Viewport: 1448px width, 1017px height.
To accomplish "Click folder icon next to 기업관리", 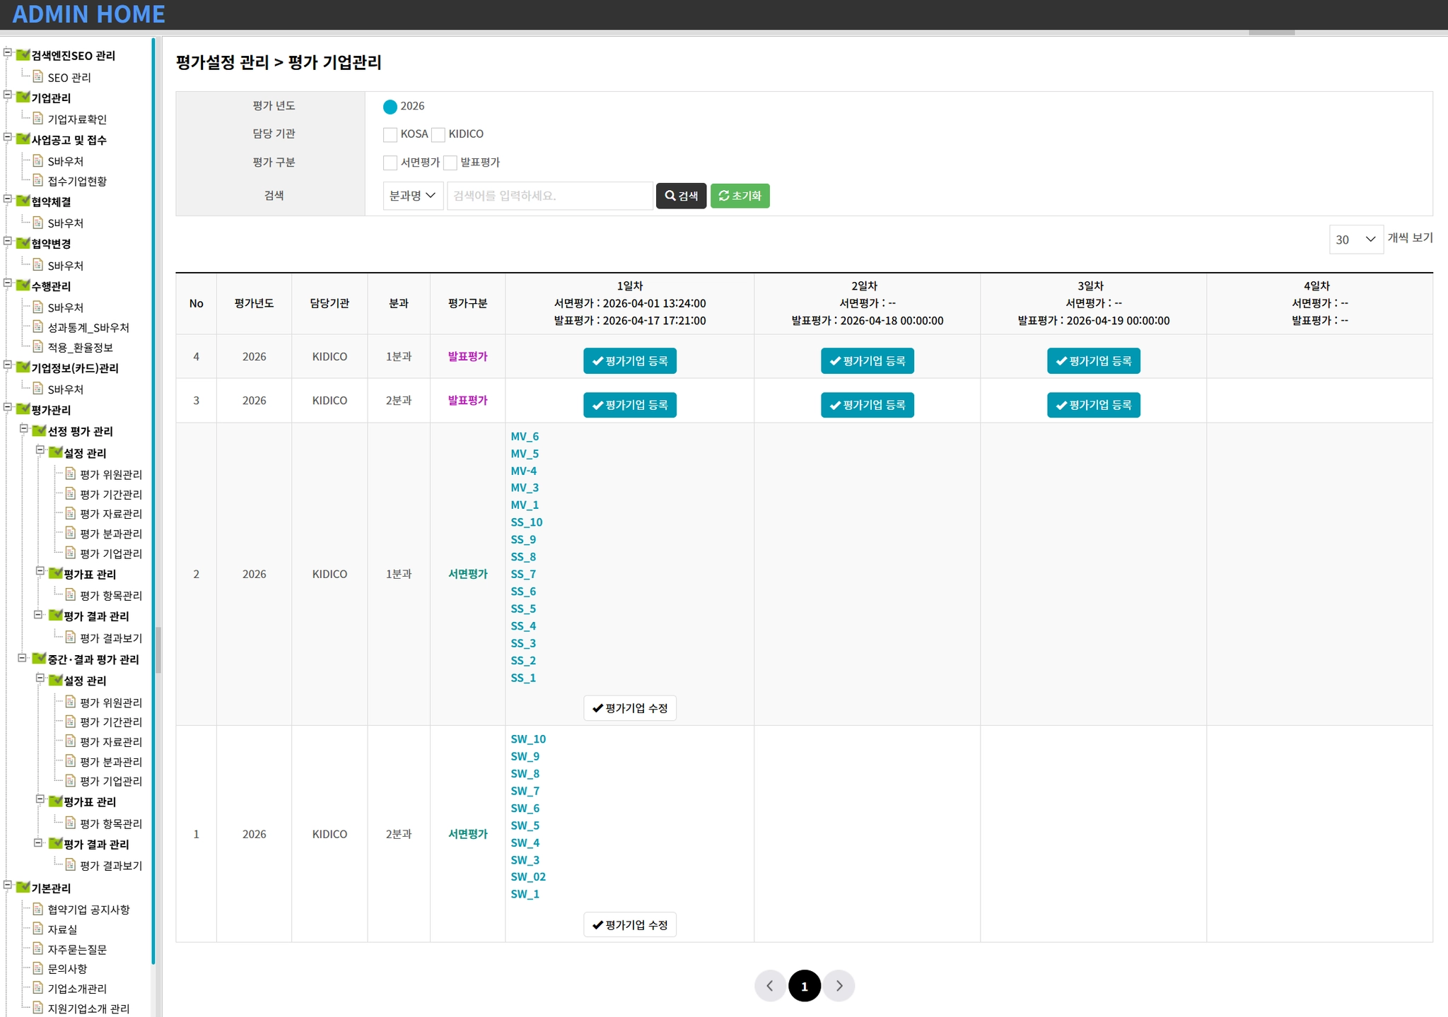I will click(23, 97).
